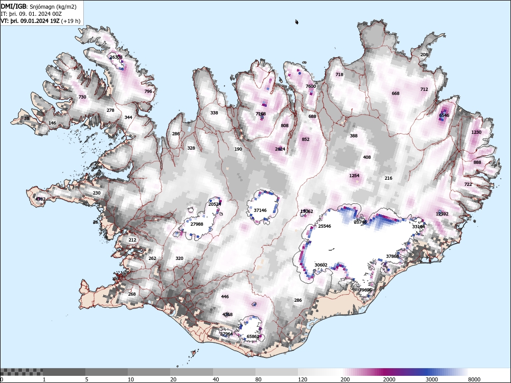The width and height of the screenshot is (511, 383).
Task: Click the 2624 snow value
Action: tap(280, 149)
